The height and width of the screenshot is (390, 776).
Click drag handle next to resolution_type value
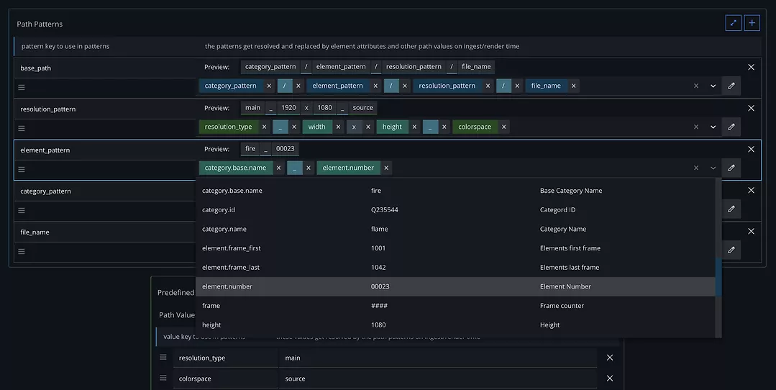(x=163, y=358)
